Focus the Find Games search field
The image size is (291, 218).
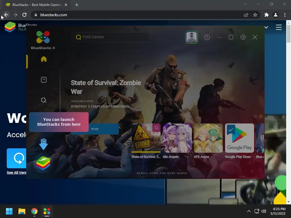point(111,37)
